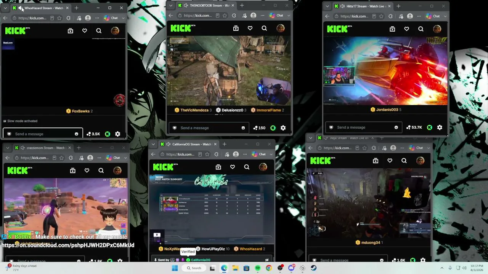Expand tab list chevron in CaliforniaOG window

pos(153,144)
